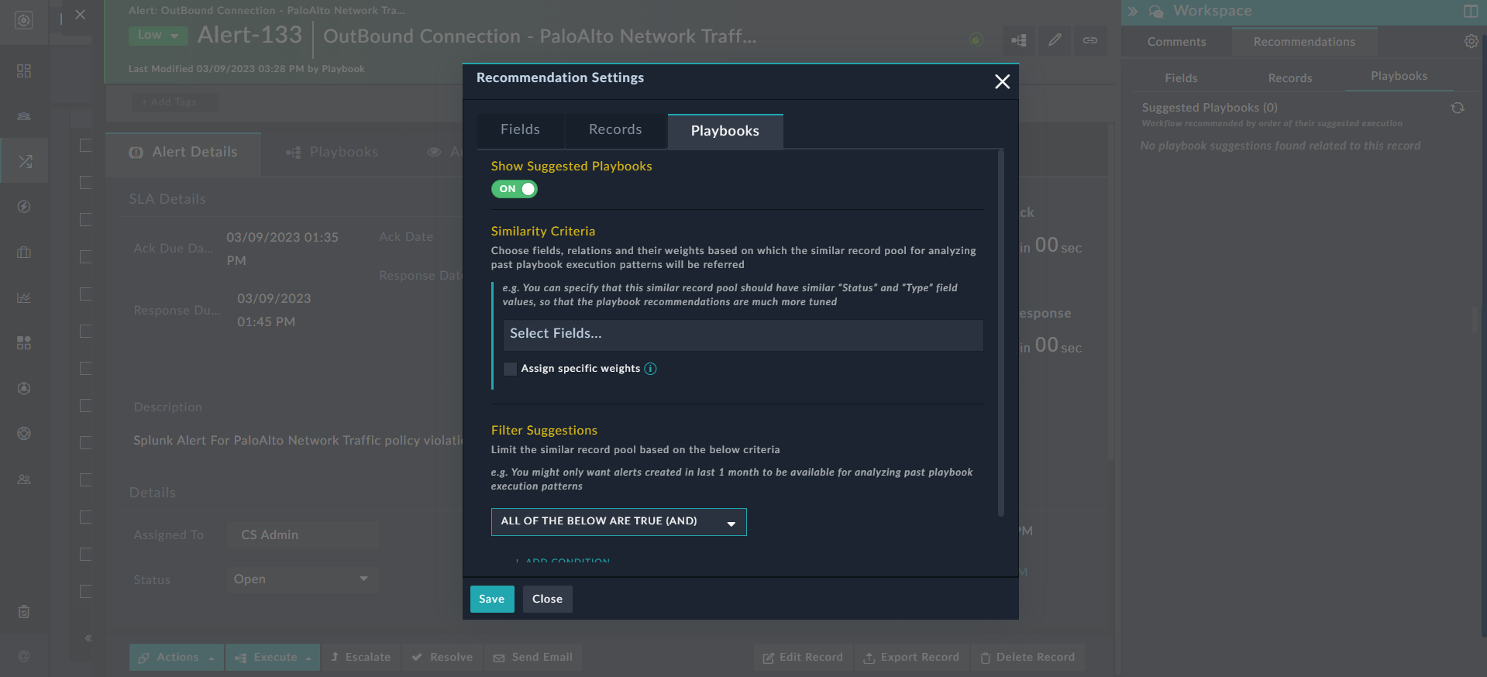The image size is (1487, 677).
Task: Click the Edit Record button
Action: pos(803,657)
